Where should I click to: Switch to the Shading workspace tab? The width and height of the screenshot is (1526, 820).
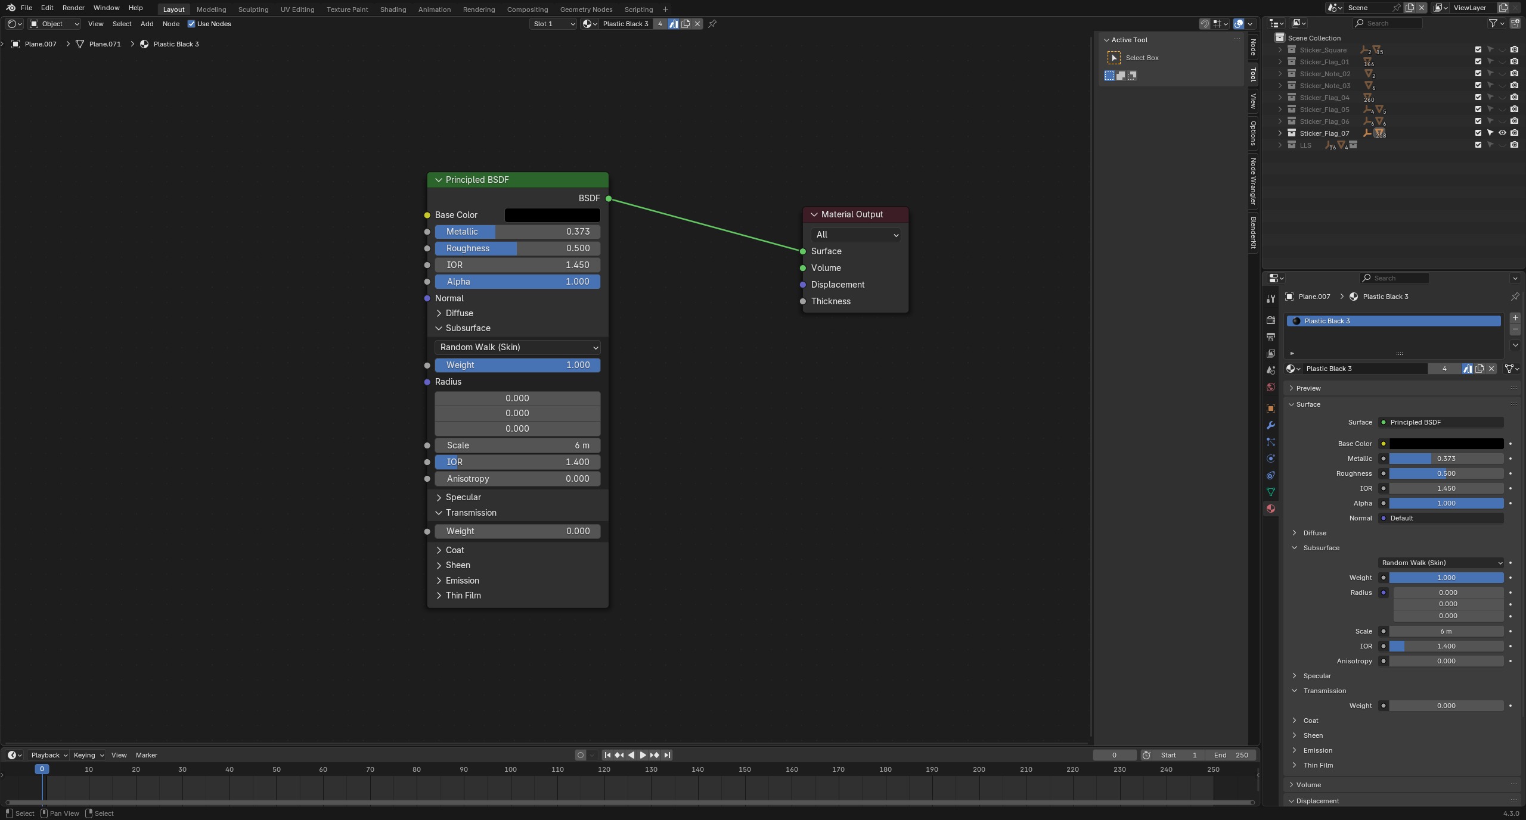click(393, 10)
